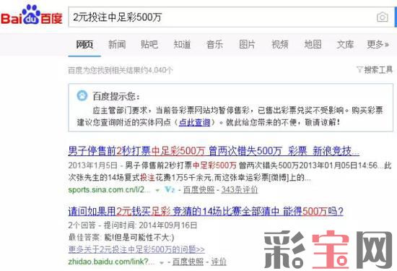Open camera image search icon
The height and width of the screenshot is (271, 397).
coord(383,17)
